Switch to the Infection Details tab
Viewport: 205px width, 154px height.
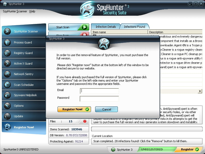[x=105, y=27]
